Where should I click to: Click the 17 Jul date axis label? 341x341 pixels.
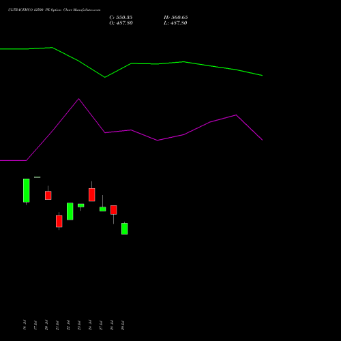pos(35,325)
